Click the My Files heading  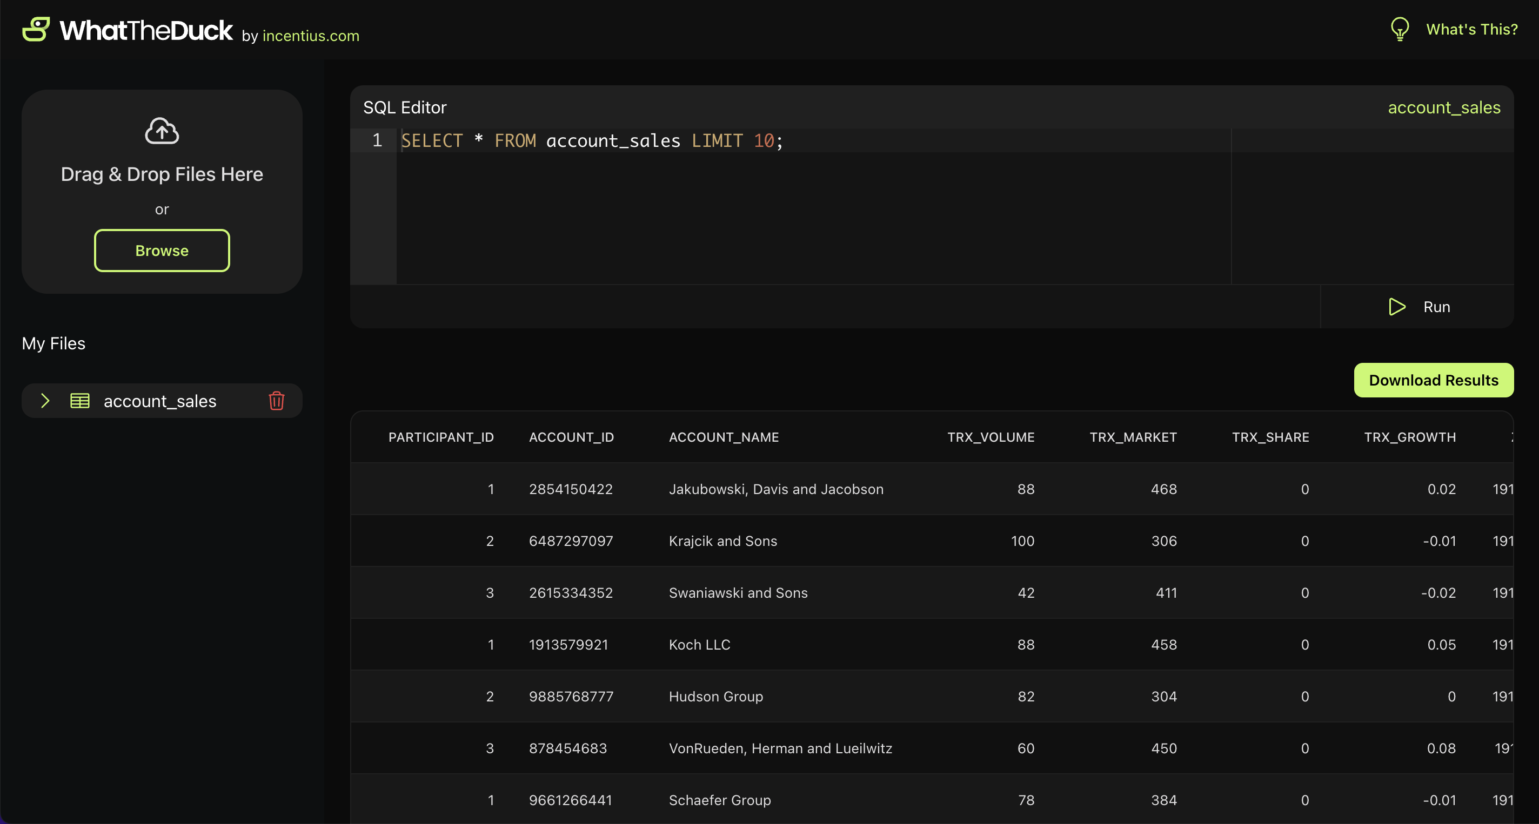[x=53, y=343]
